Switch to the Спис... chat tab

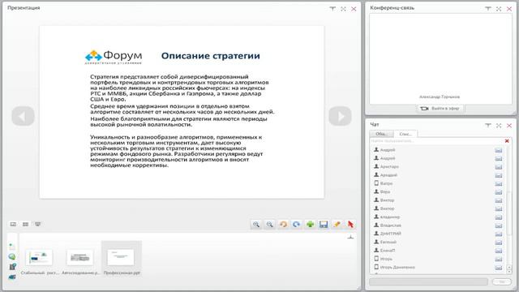405,134
